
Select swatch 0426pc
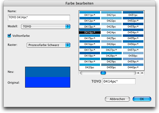tap(111, 43)
